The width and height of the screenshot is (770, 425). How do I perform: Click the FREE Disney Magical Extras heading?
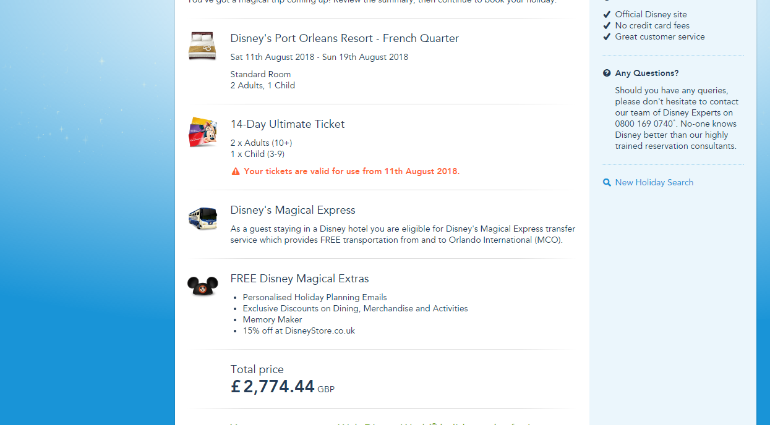tap(299, 279)
